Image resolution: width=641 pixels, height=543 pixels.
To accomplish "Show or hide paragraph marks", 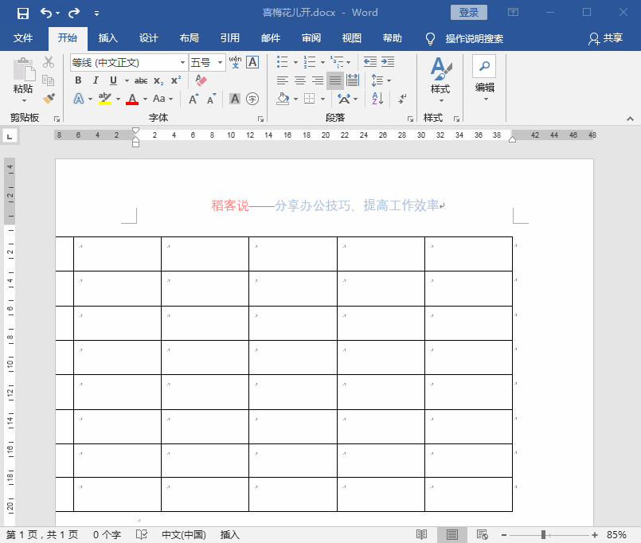I will [x=402, y=99].
